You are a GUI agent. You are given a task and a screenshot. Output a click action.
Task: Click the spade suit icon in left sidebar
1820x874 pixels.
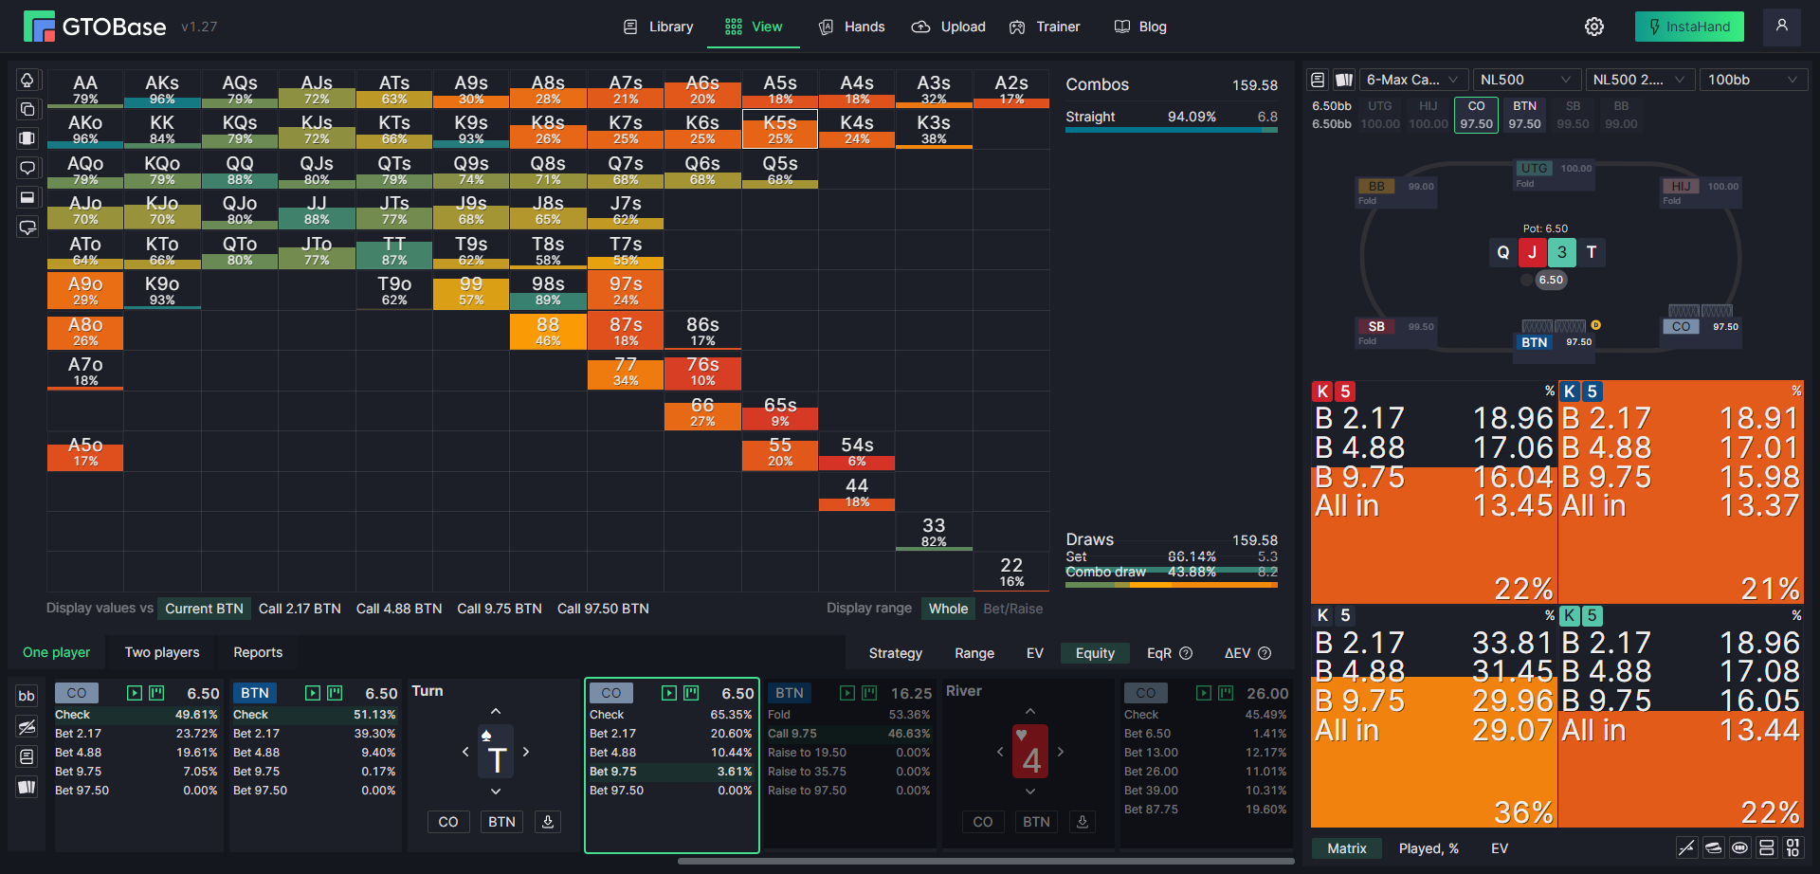click(27, 80)
